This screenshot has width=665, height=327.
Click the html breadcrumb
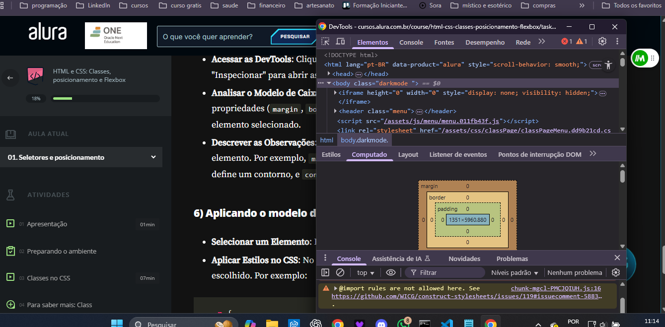pos(326,140)
